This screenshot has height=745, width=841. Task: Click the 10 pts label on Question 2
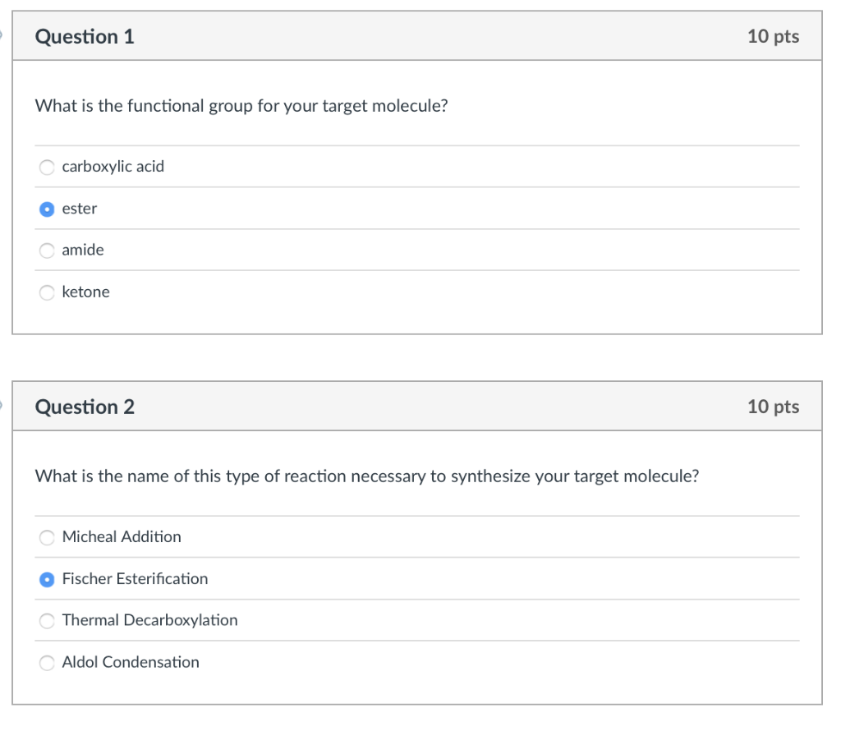pyautogui.click(x=773, y=407)
